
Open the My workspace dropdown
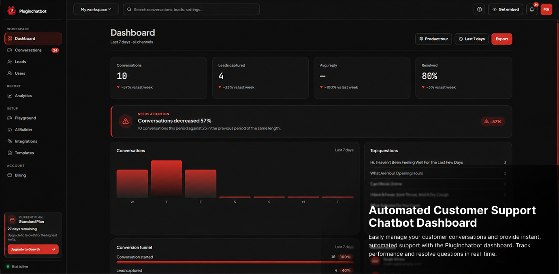coord(96,9)
